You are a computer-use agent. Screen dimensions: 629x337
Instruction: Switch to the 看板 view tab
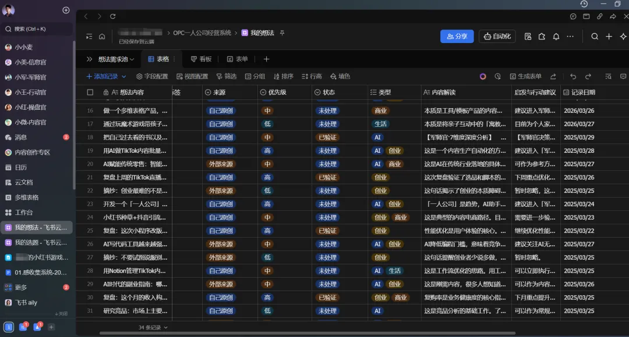[x=201, y=59]
